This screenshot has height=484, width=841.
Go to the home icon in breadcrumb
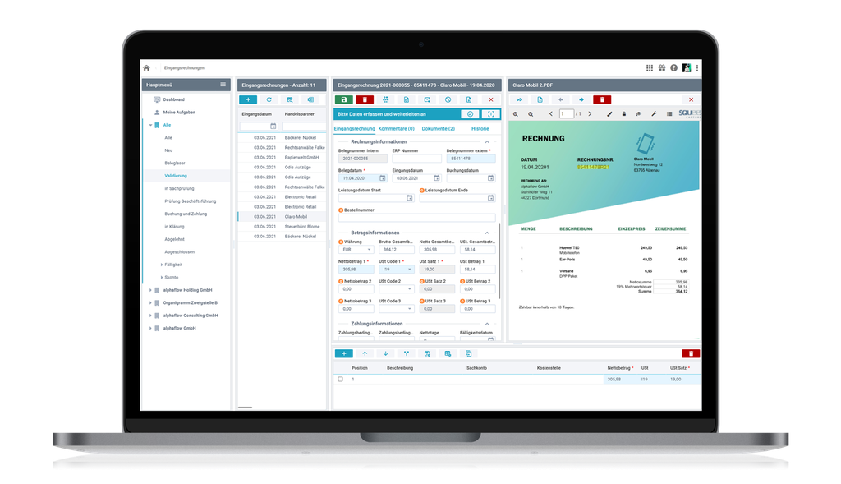click(146, 68)
